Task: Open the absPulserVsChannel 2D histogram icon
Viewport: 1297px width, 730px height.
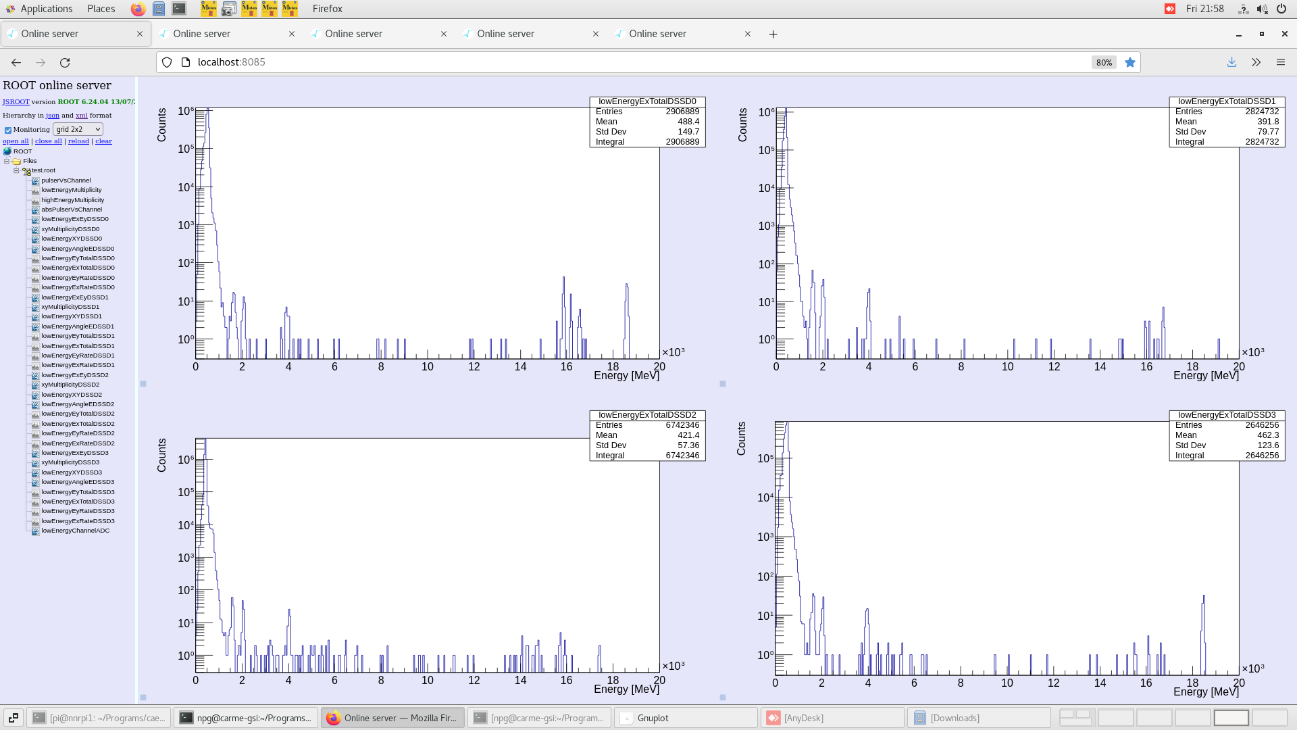Action: pyautogui.click(x=35, y=210)
